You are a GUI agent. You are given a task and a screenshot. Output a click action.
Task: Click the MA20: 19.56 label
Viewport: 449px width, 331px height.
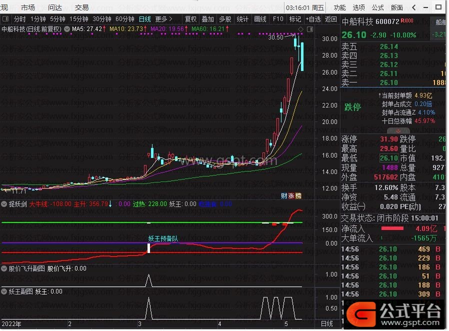point(169,29)
